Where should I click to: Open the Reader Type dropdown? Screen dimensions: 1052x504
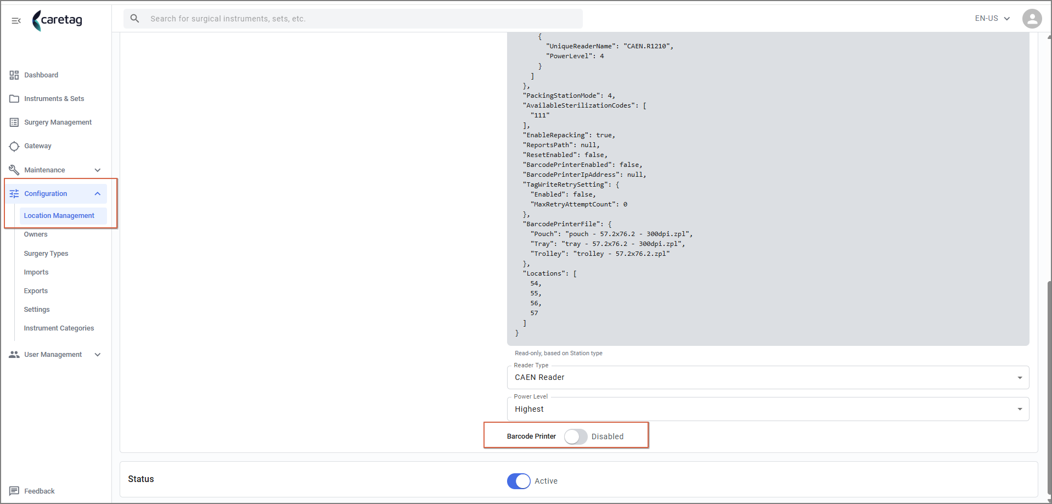[x=768, y=378]
